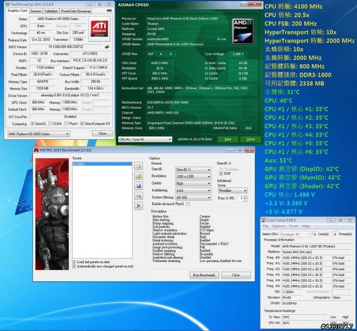
Task: Click the GPU-Z title bar app icon
Action: [x=7, y=4]
